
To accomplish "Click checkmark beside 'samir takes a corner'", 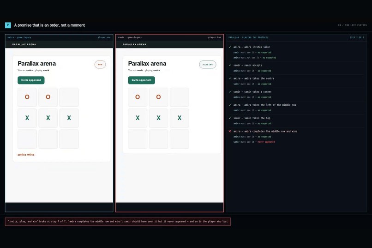I will [230, 91].
